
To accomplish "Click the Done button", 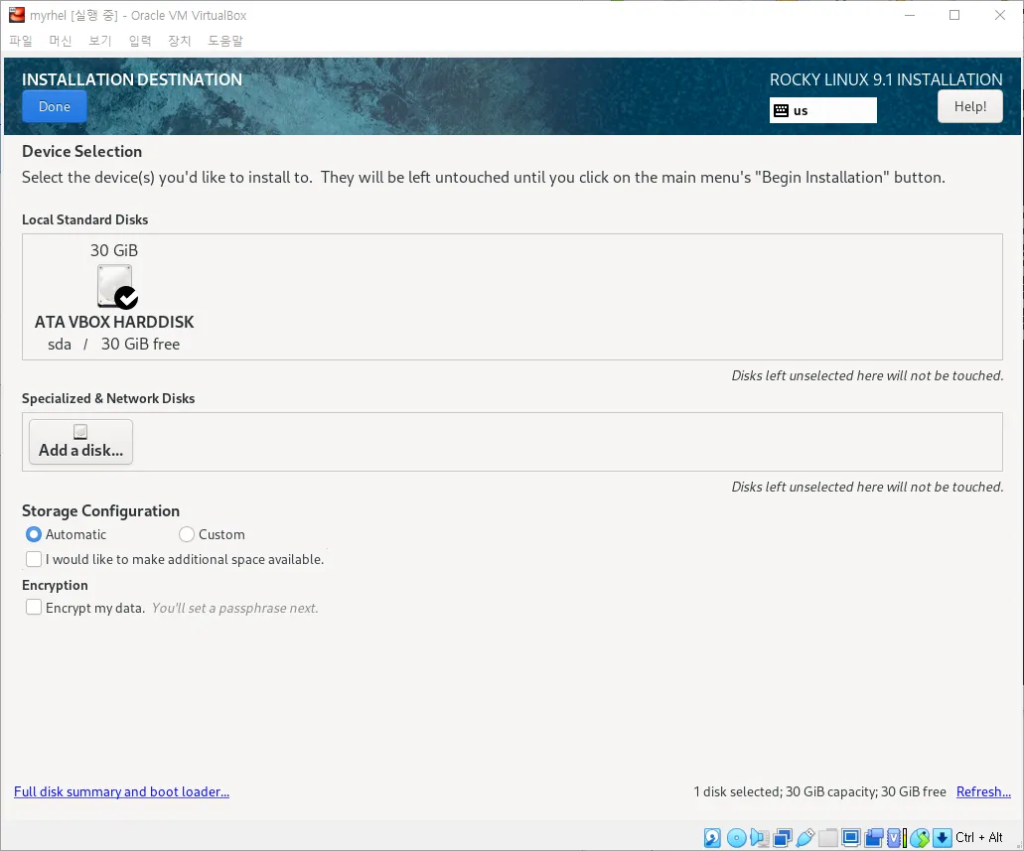I will click(x=55, y=106).
